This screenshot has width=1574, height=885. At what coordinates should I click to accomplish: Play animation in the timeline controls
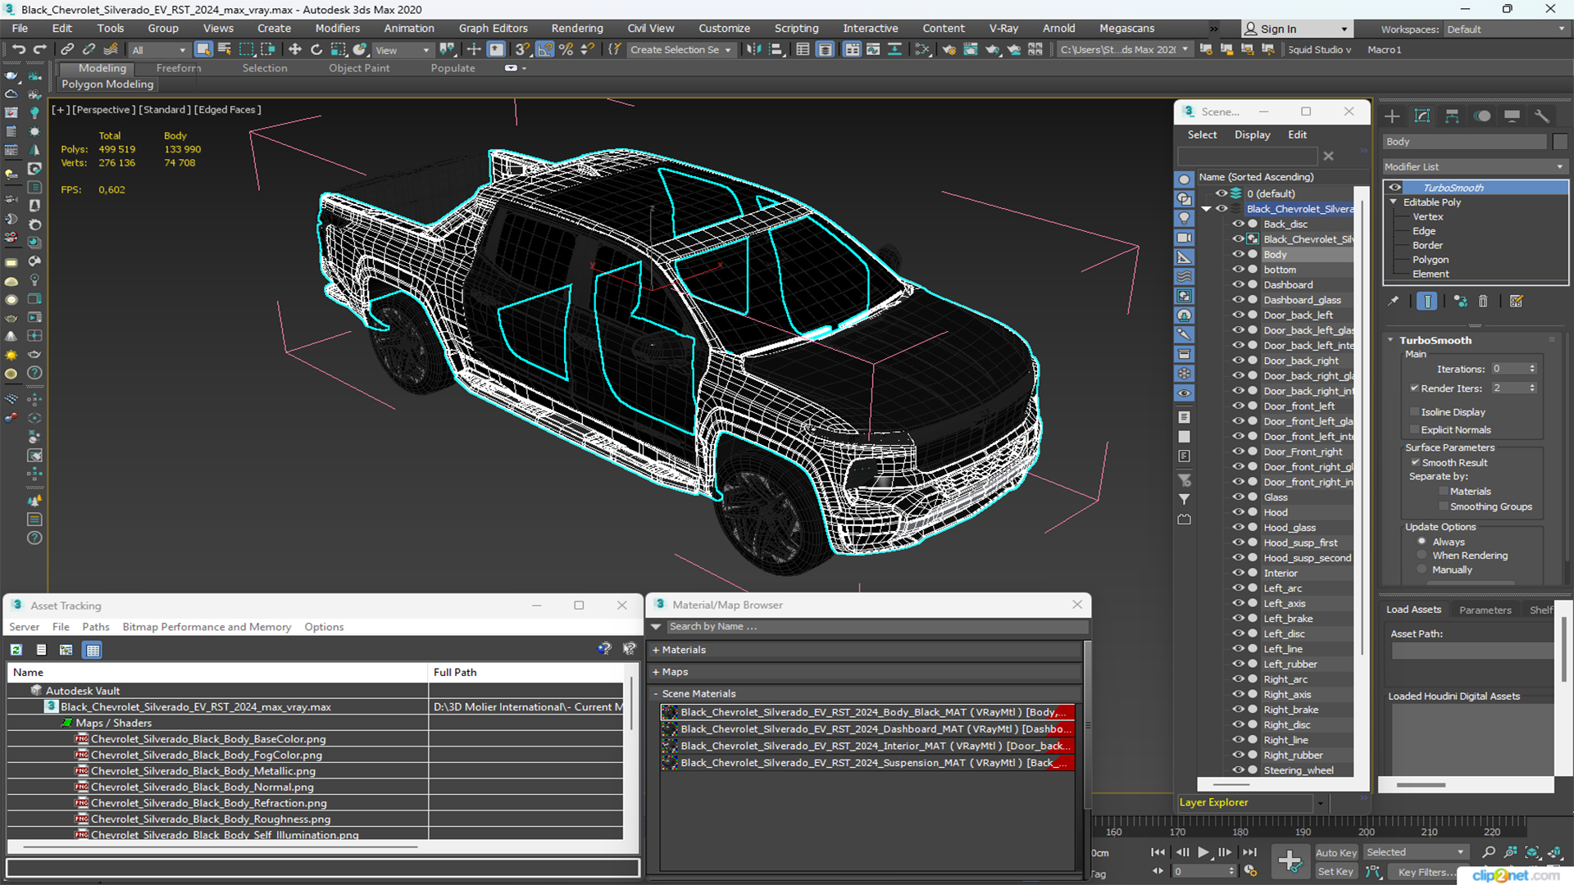[x=1203, y=852]
